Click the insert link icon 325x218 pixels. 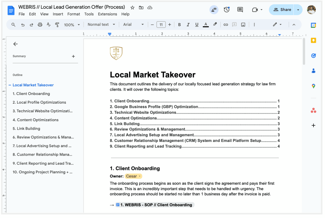tap(226, 25)
